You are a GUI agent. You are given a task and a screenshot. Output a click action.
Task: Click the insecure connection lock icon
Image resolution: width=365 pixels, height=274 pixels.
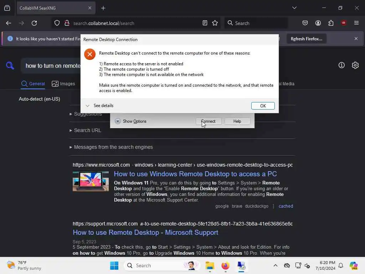pos(67,23)
